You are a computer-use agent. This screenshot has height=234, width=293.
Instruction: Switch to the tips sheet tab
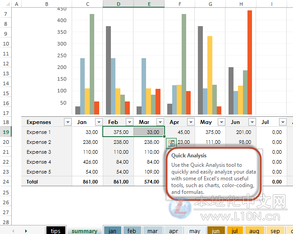pyautogui.click(x=55, y=231)
